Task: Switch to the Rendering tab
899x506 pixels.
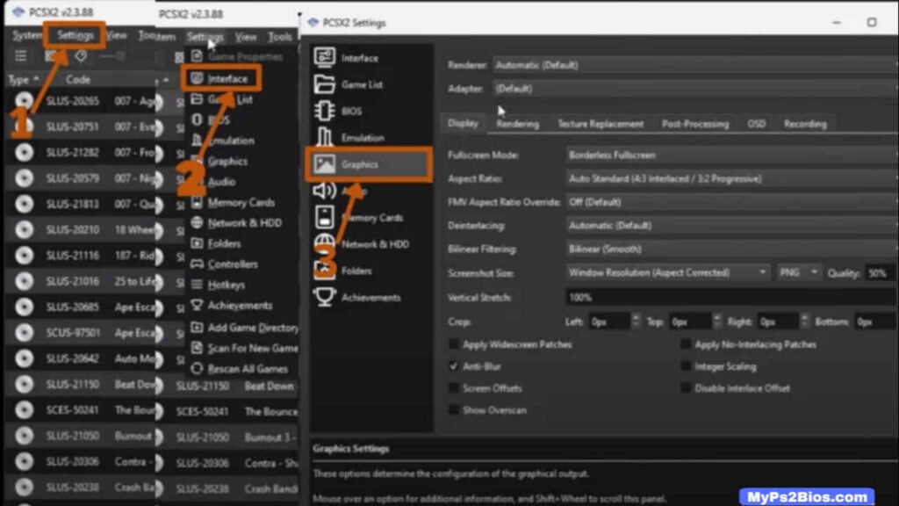Action: [518, 124]
